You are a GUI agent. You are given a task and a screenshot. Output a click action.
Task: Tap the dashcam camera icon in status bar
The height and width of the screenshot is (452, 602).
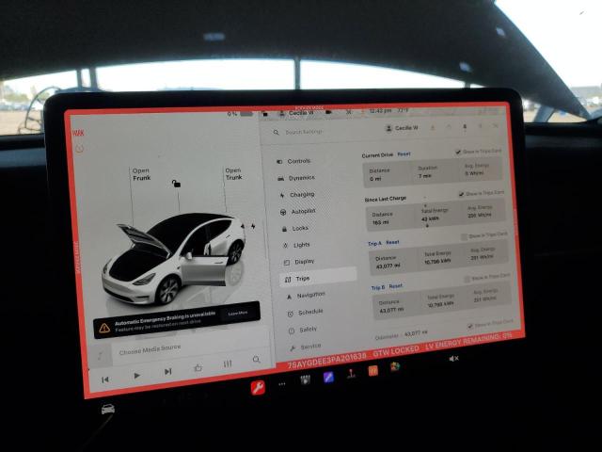coord(328,112)
